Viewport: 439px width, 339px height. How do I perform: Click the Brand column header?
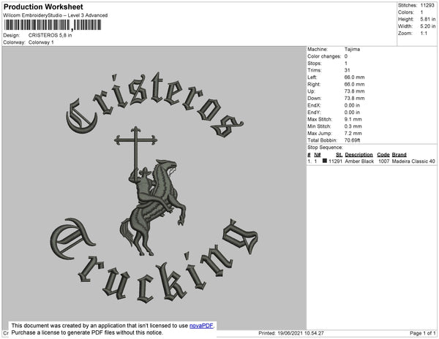(x=399, y=155)
